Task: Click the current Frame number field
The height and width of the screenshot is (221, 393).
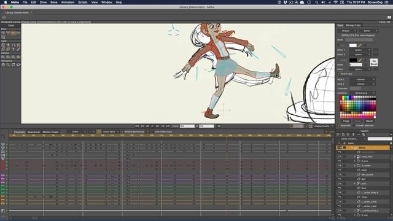Action: point(187,126)
